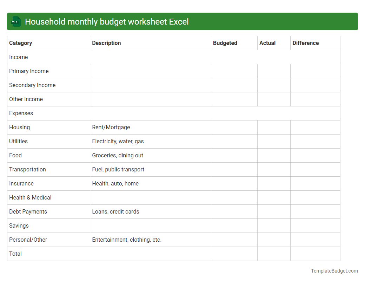Select the Total row

[x=15, y=254]
